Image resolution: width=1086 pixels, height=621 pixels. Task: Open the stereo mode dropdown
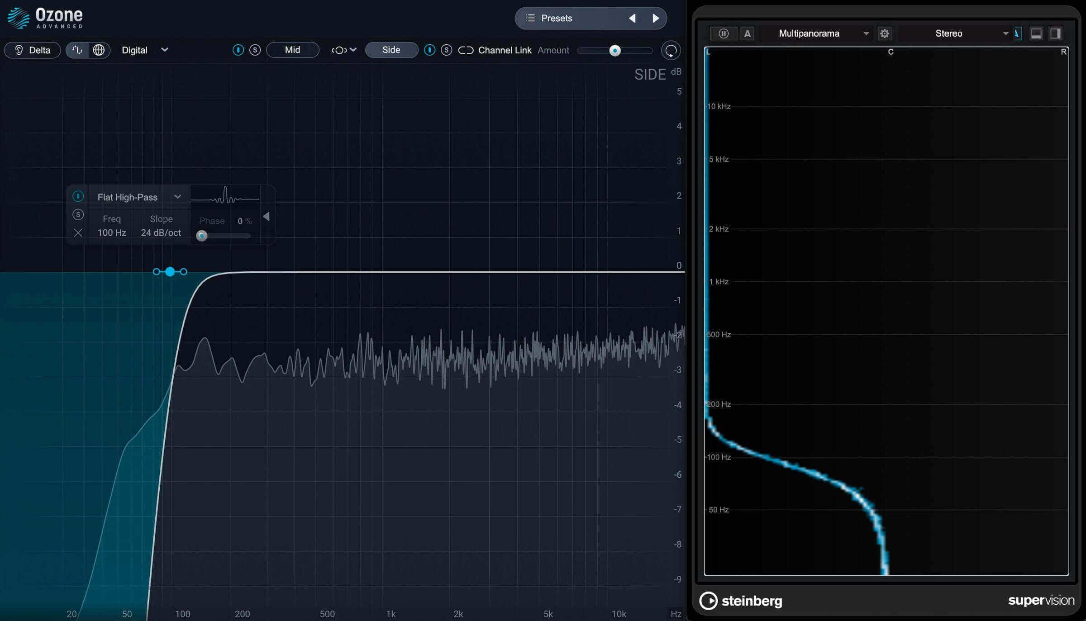344,50
